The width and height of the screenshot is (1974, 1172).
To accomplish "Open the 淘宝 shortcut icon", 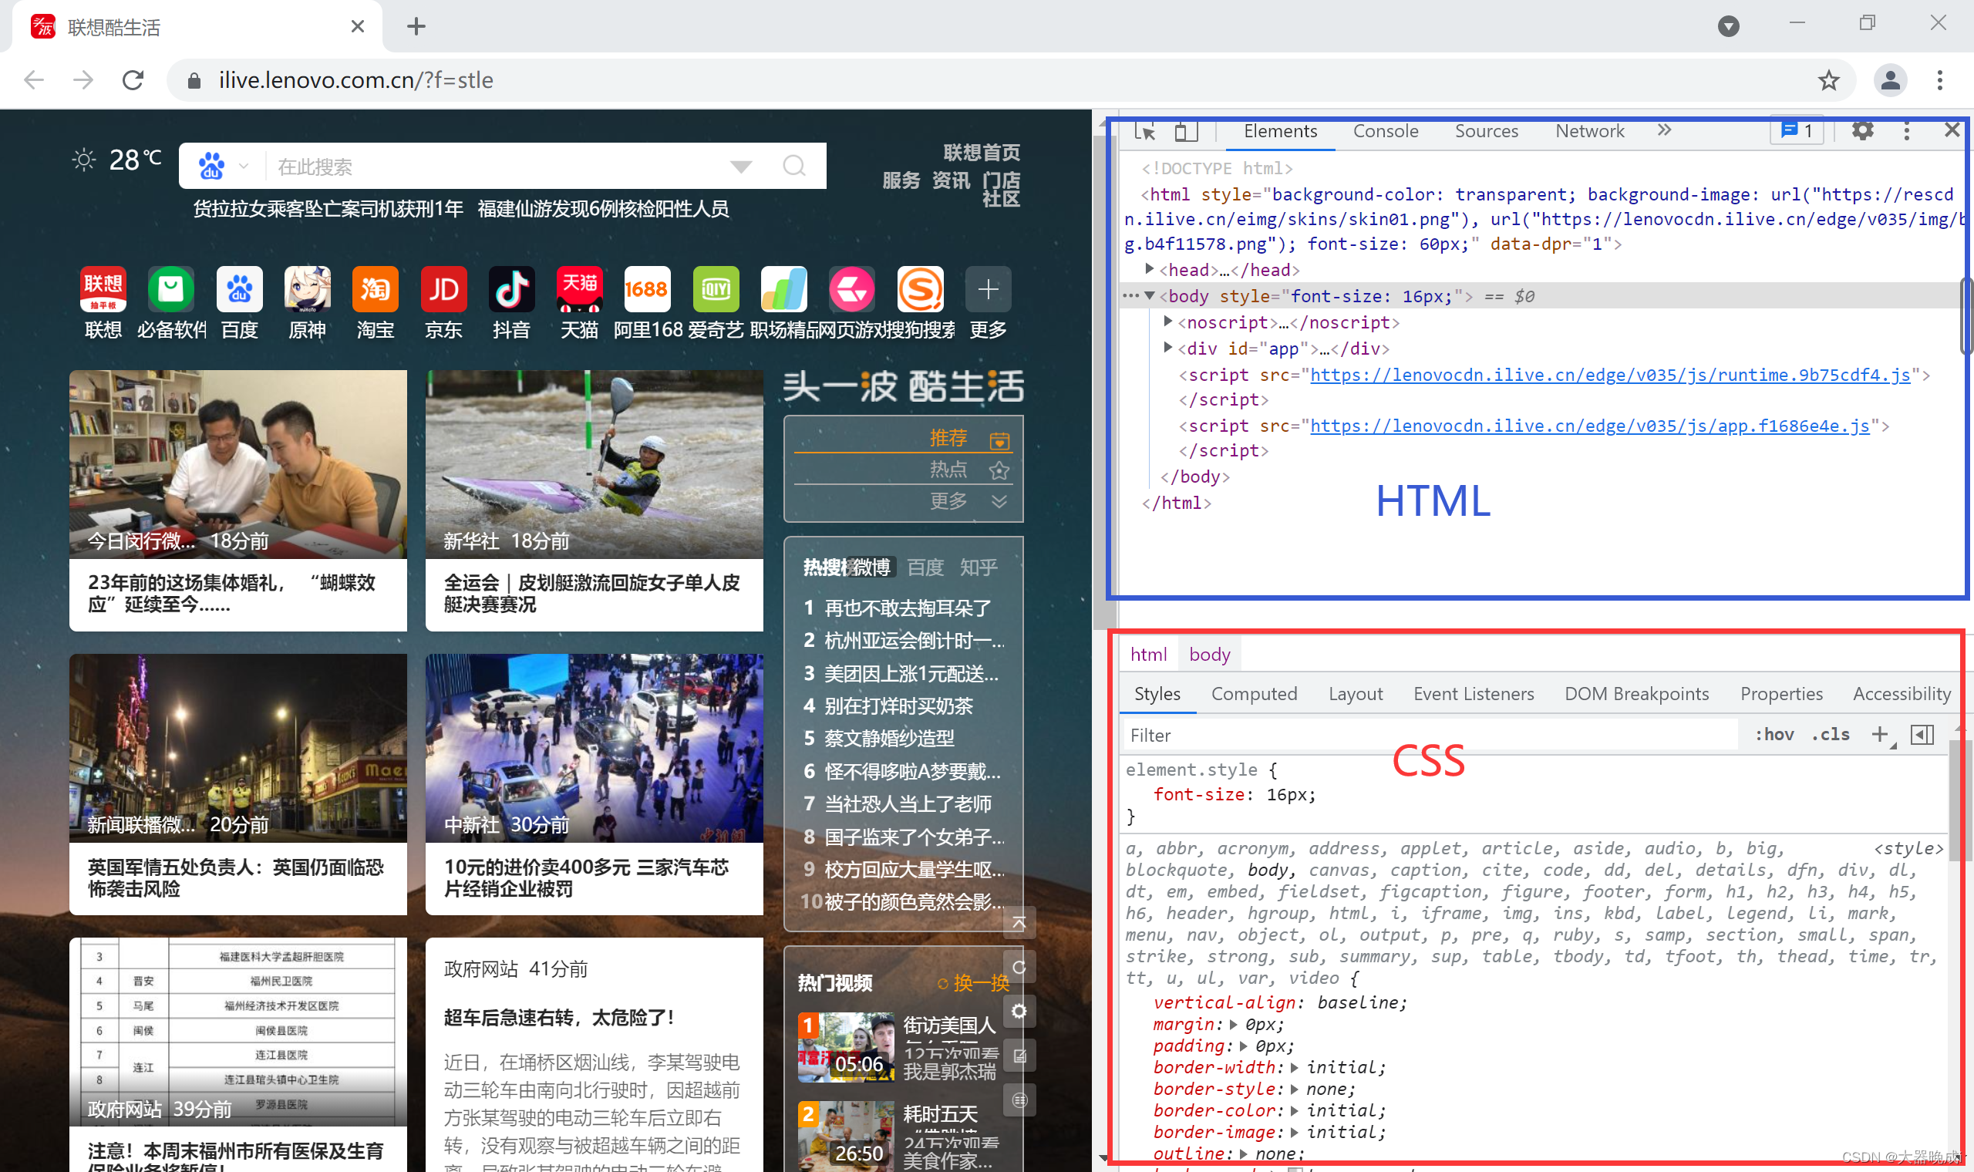I will [375, 289].
